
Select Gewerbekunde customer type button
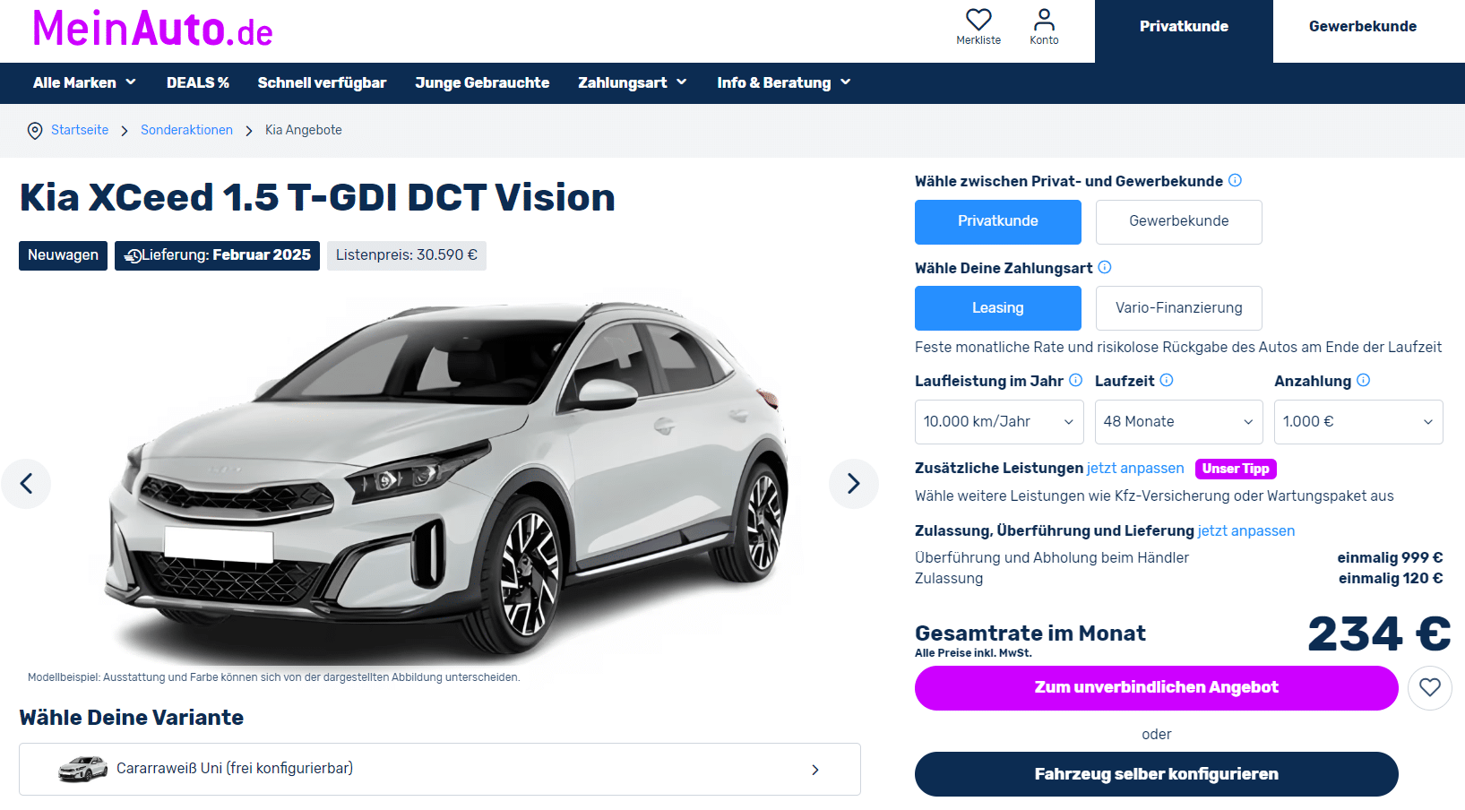coord(1179,221)
